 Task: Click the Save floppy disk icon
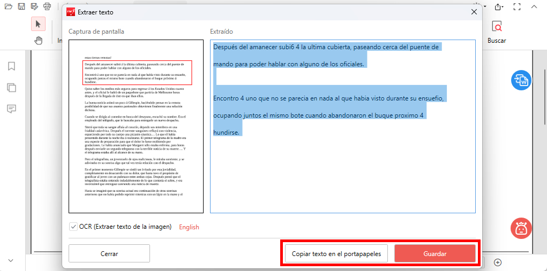pyautogui.click(x=21, y=6)
